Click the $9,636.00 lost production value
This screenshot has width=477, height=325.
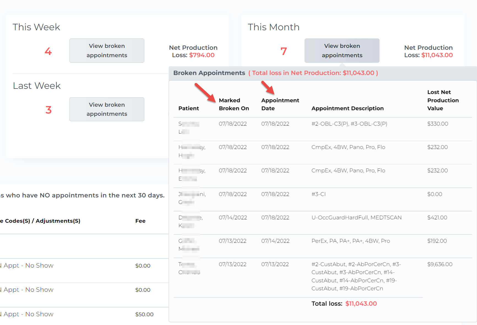tap(440, 264)
